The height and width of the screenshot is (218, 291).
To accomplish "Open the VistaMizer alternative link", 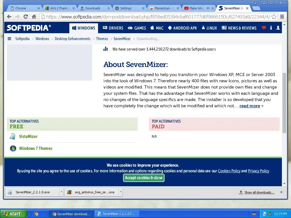I will click(x=28, y=137).
